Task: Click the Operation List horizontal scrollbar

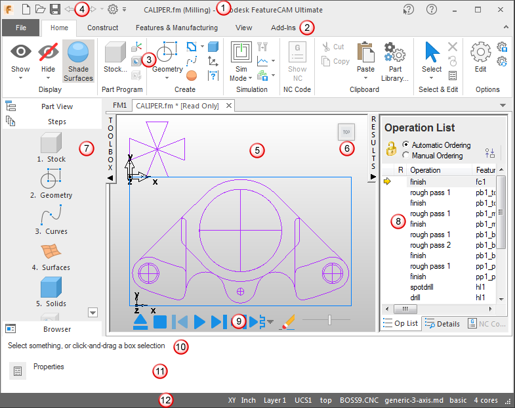Action: coord(439,309)
